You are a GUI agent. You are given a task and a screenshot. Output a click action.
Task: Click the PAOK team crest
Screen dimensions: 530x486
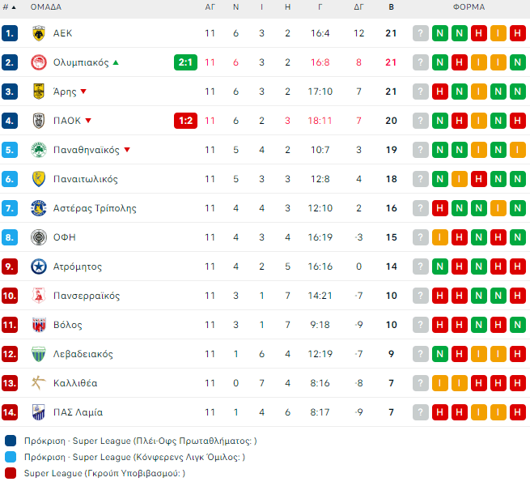click(x=38, y=121)
